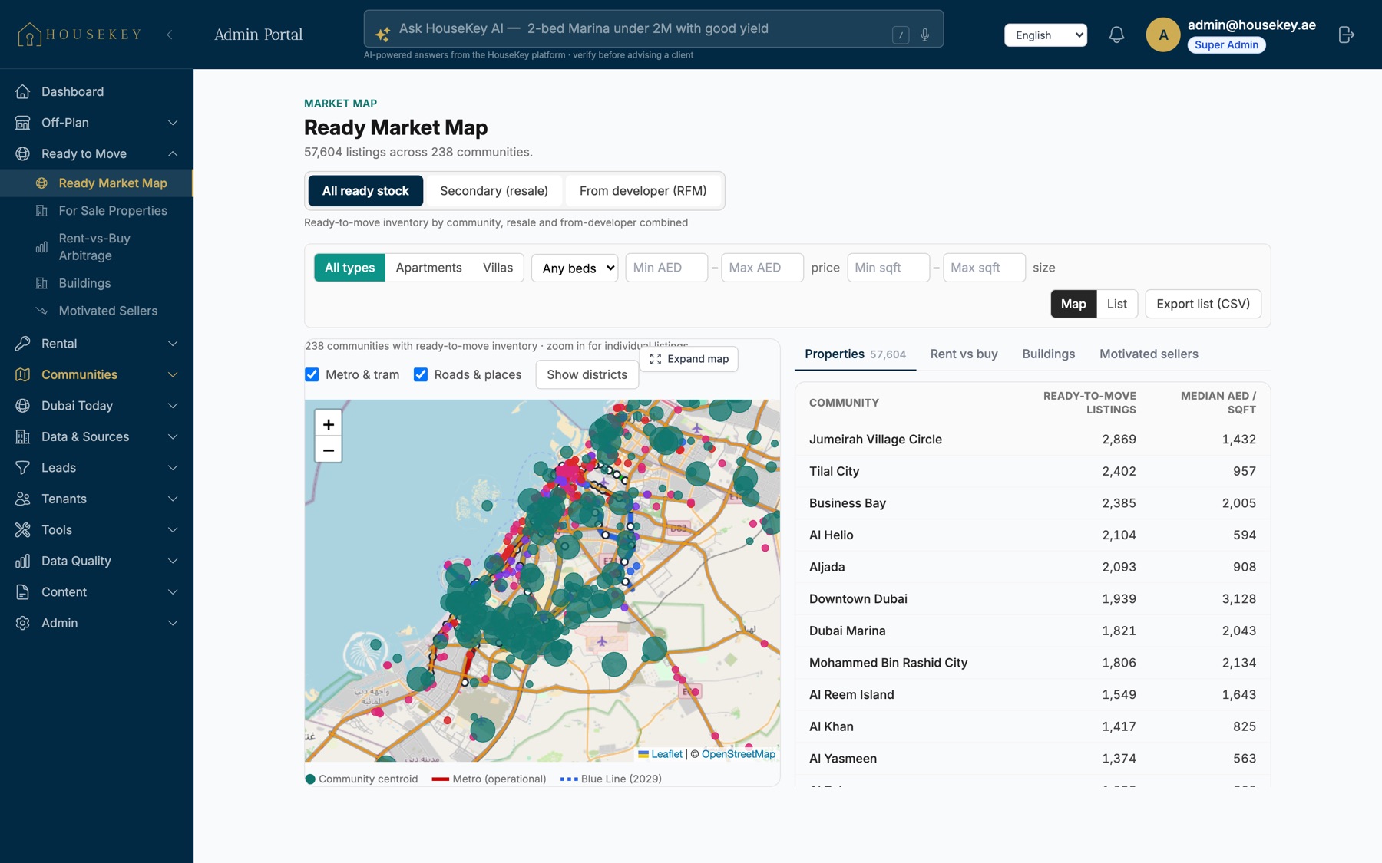Viewport: 1382px width, 863px height.
Task: Click the Motivated Sellers trend icon
Action: point(41,311)
